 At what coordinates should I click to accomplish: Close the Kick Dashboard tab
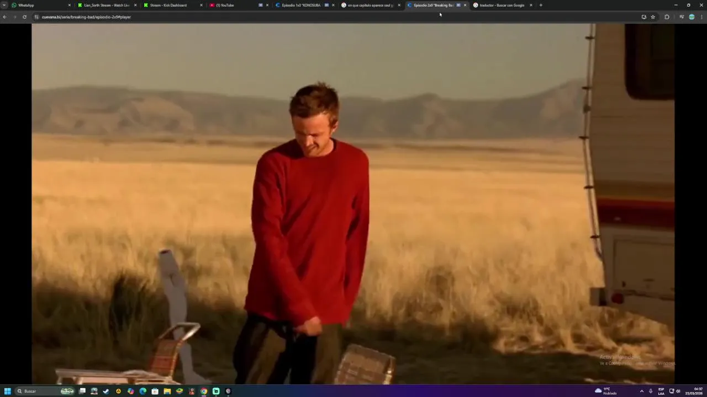pyautogui.click(x=201, y=5)
